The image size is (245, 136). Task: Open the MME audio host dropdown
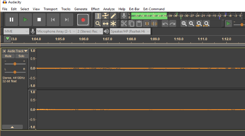(16, 31)
